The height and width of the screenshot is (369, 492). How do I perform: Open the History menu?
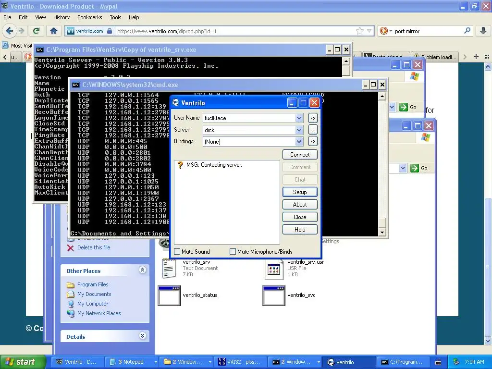click(61, 17)
